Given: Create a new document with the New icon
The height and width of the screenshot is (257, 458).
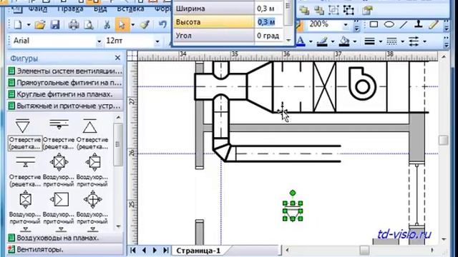Looking at the screenshot, I should [18, 25].
